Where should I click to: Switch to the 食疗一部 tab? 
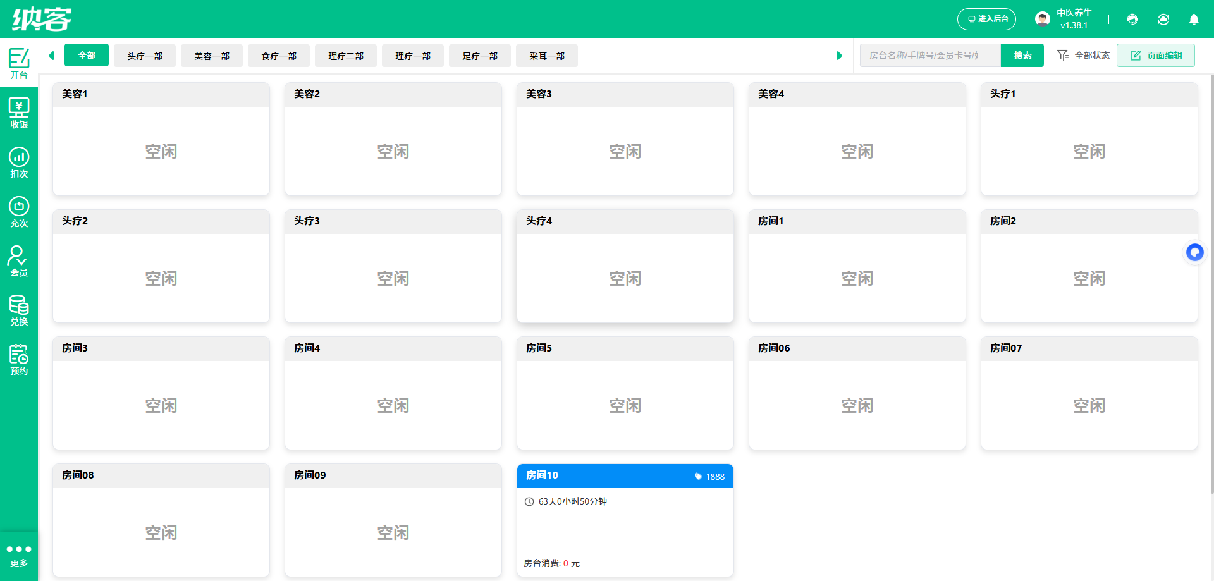pyautogui.click(x=279, y=56)
